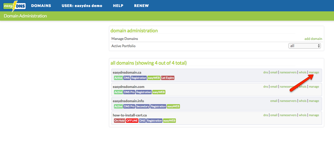334x142 pixels.
Task: Open manage for easydnsdomain.ca
Action: [x=314, y=72]
